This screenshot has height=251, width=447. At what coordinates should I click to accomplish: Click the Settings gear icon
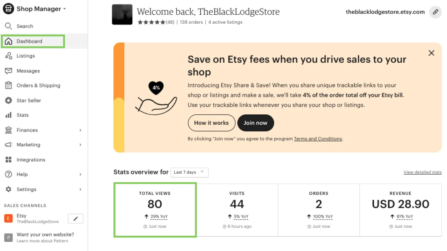pyautogui.click(x=8, y=189)
